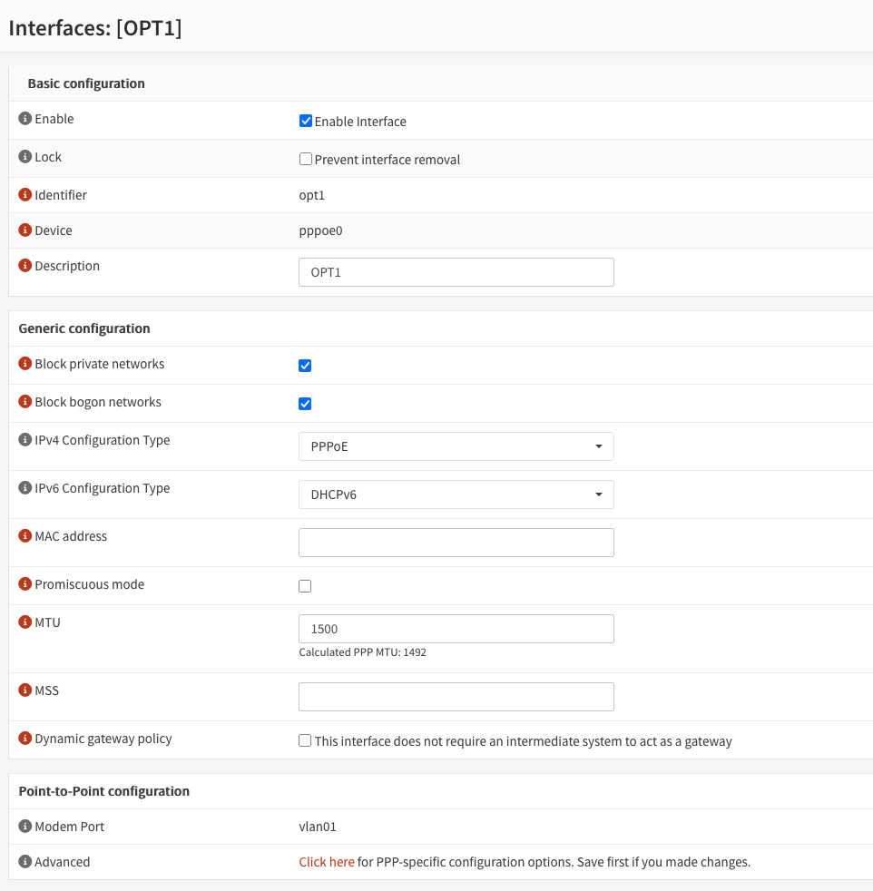Open the IPv6 Configuration Type dropdown

coord(456,494)
